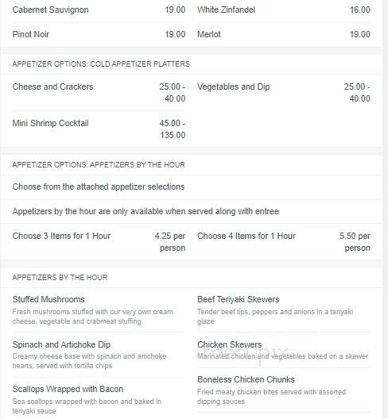Select Choose 3 Items for 1 Hour

[x=61, y=236]
